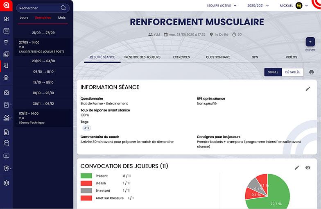
Task: Click the green Présent color swatch
Action: pyautogui.click(x=86, y=176)
